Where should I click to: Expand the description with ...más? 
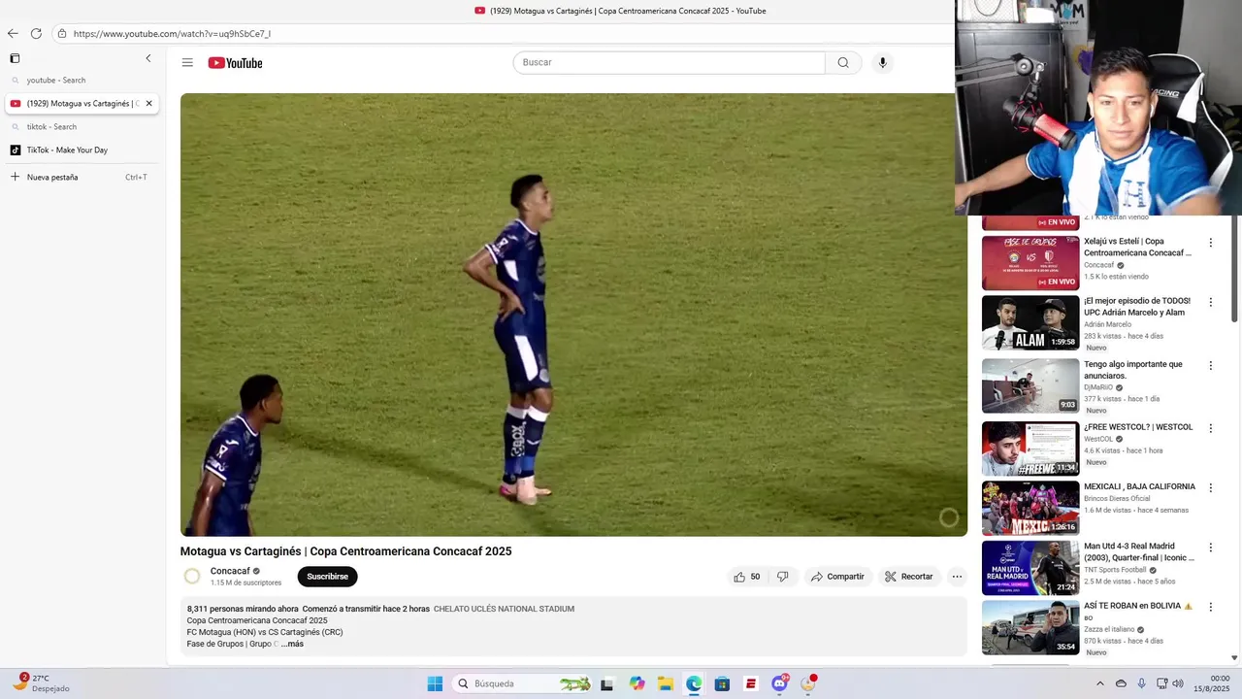coord(292,644)
